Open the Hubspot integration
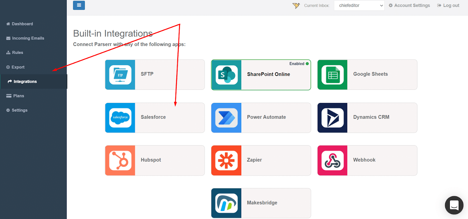This screenshot has width=468, height=219. click(x=155, y=160)
